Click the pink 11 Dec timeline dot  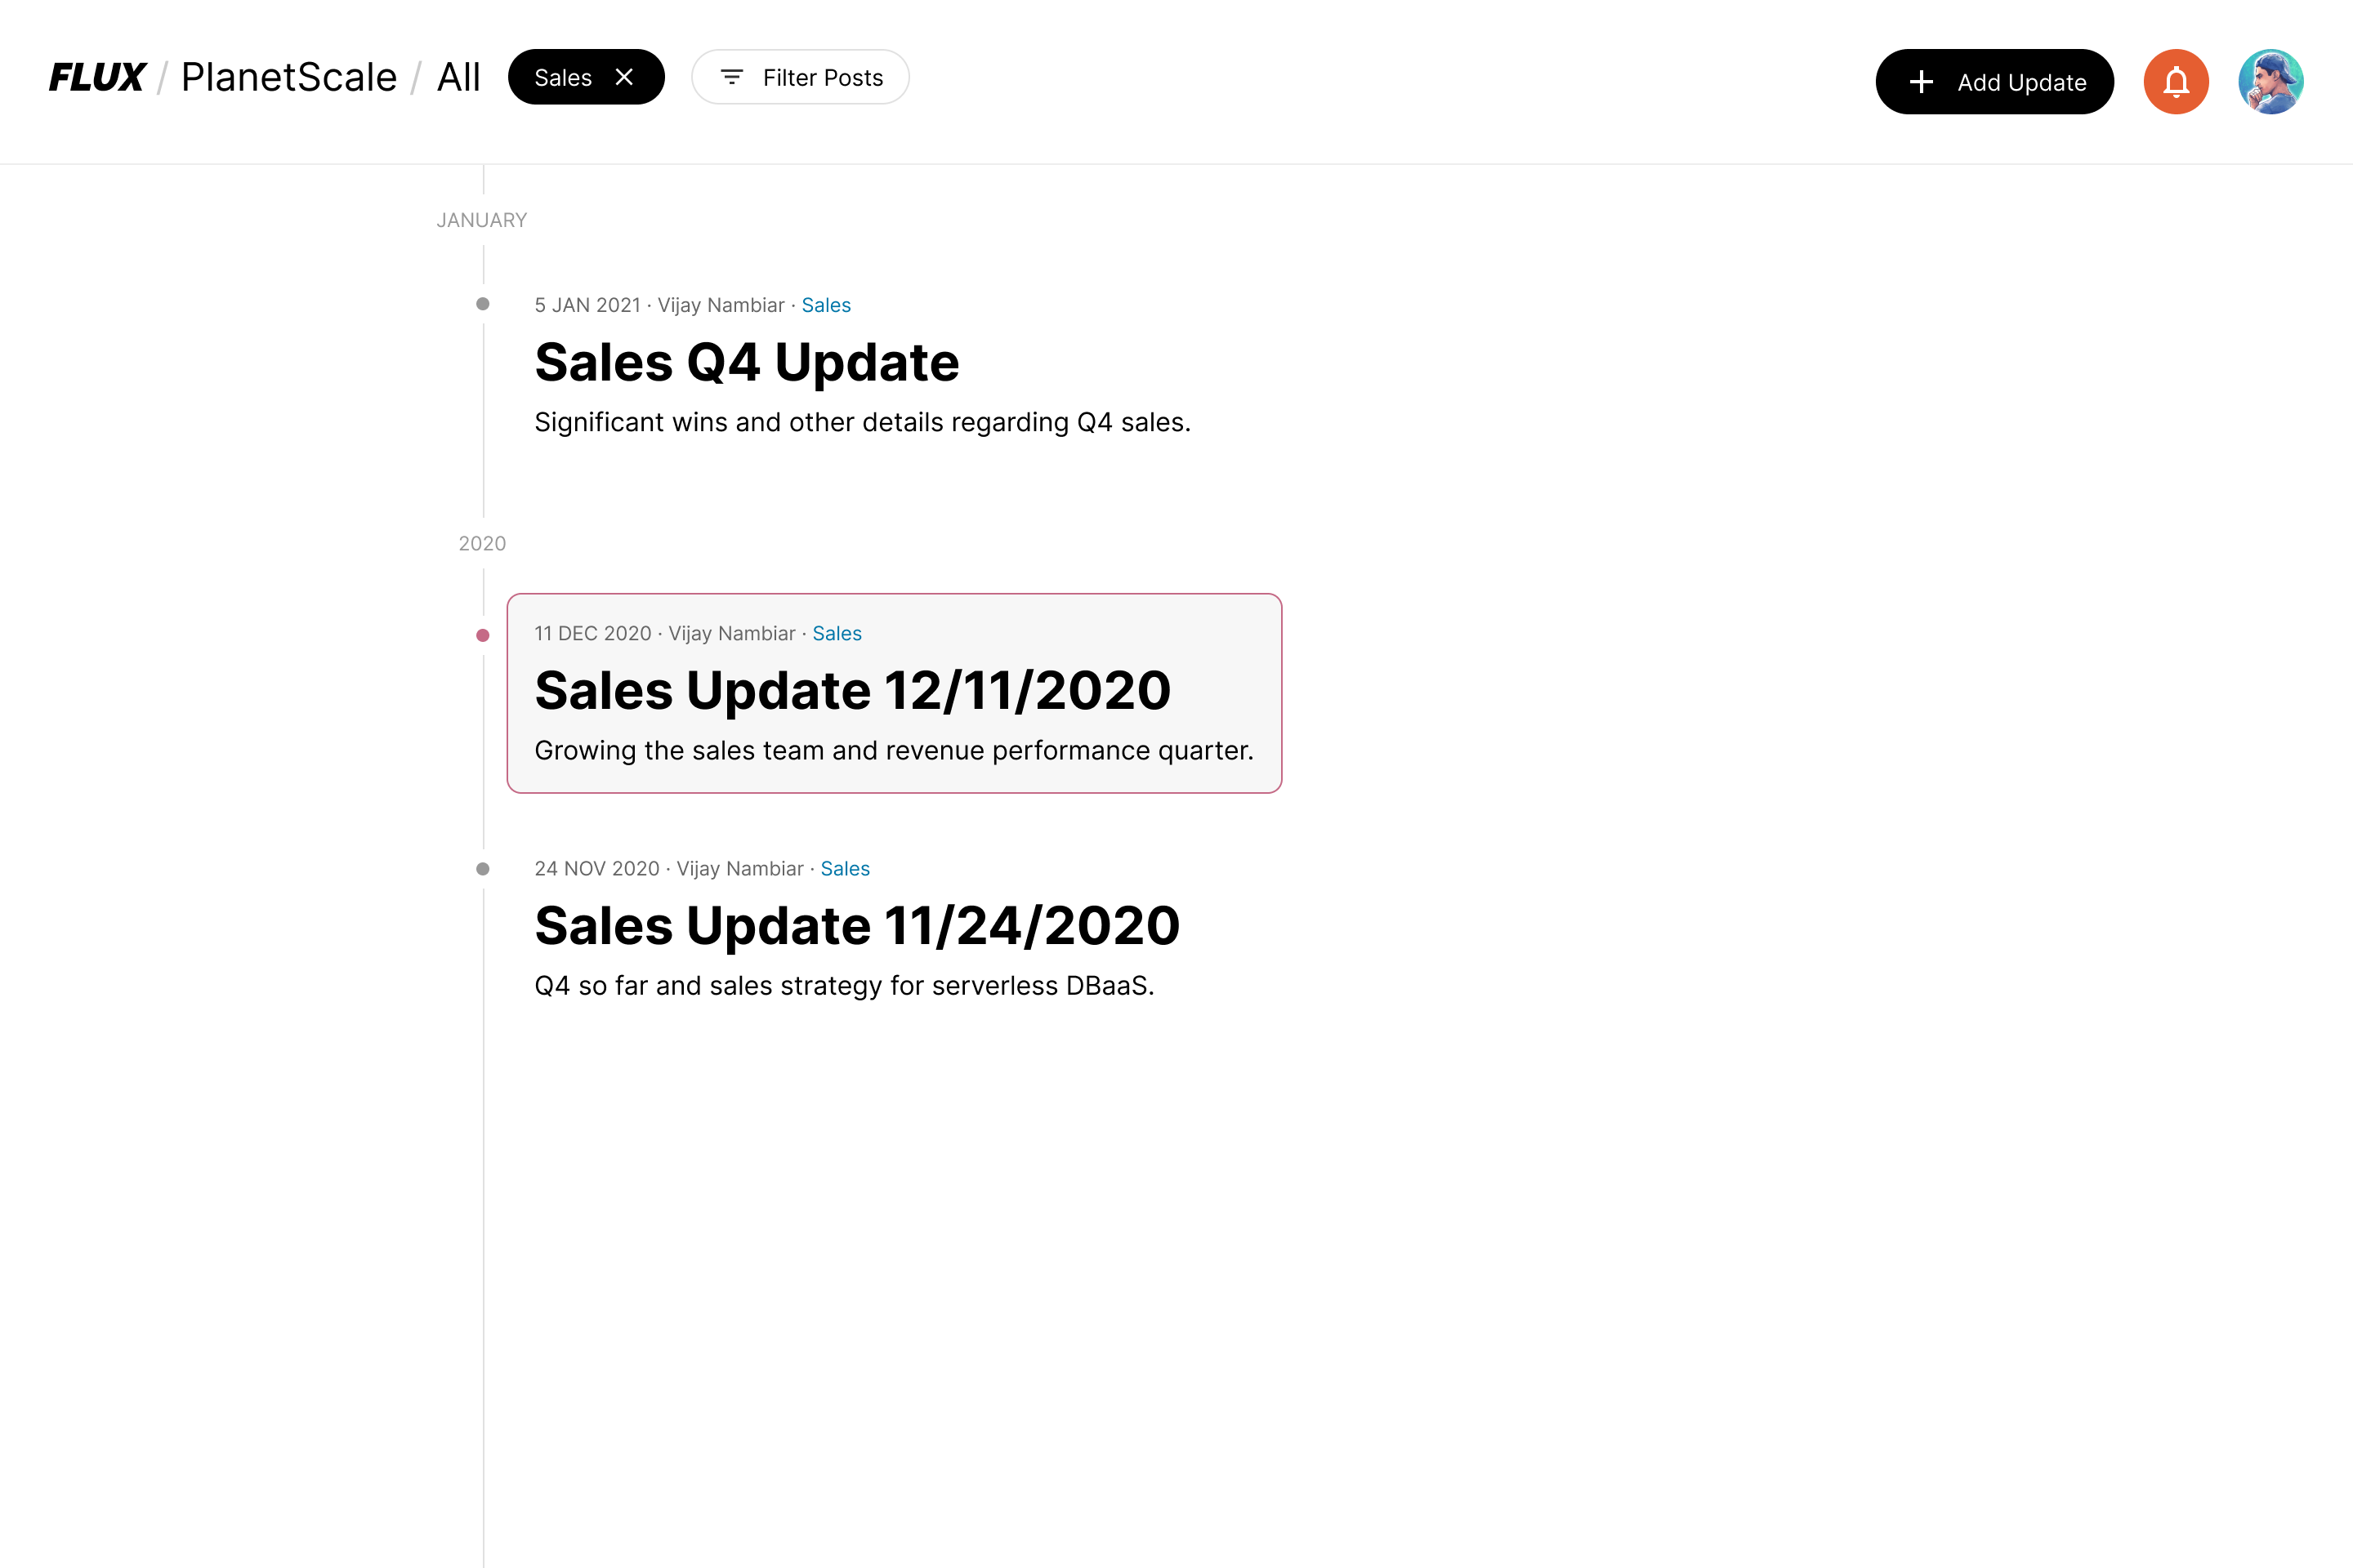(482, 635)
